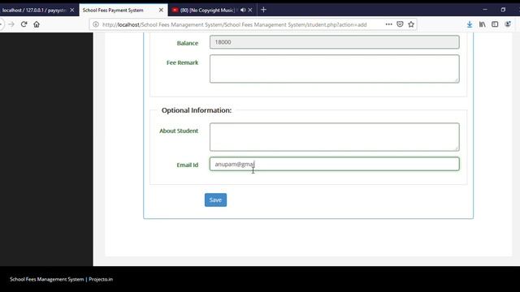This screenshot has height=292, width=520.
Task: Click School Fees Management System footer text
Action: click(47, 279)
